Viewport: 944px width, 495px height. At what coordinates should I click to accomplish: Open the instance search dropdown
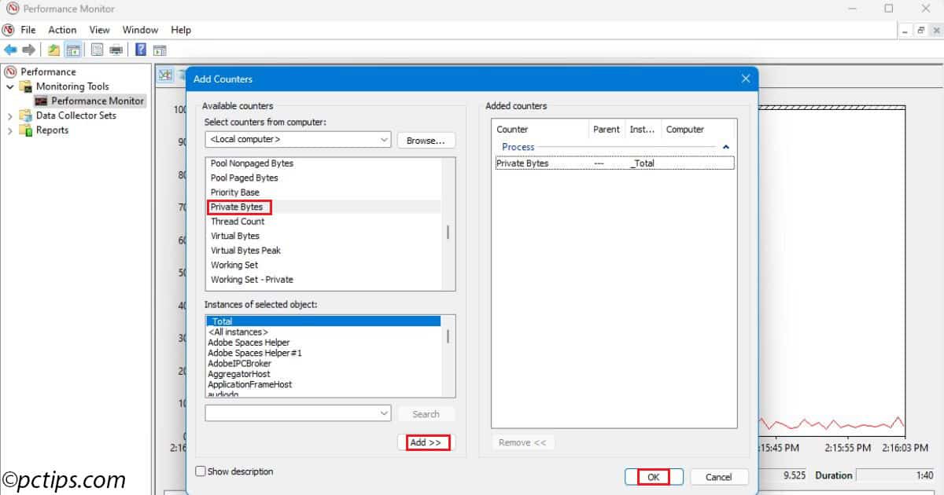point(297,413)
